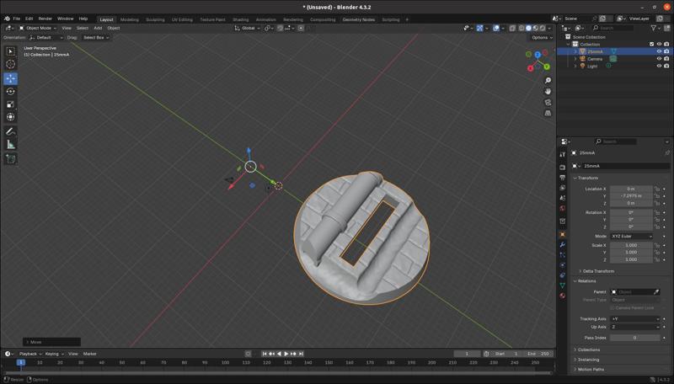Image resolution: width=674 pixels, height=384 pixels.
Task: Open the rotation Mode XYZ Euler dropdown
Action: click(631, 236)
